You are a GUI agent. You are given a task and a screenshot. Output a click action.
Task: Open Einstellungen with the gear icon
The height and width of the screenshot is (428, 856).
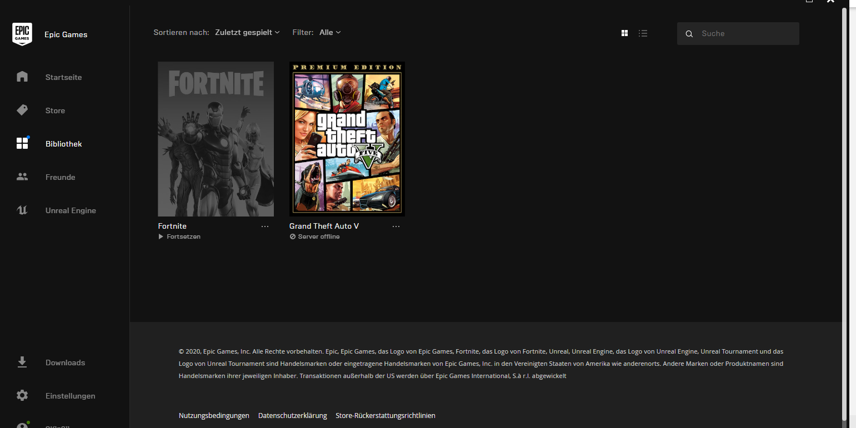[22, 396]
